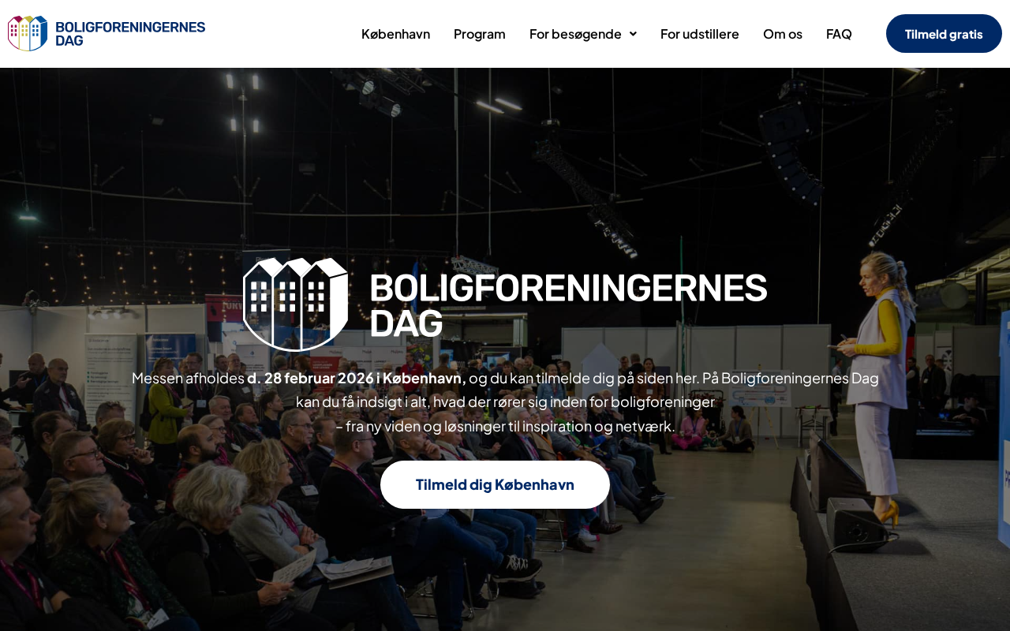Open the København menu item
Image resolution: width=1010 pixels, height=631 pixels.
coord(395,34)
